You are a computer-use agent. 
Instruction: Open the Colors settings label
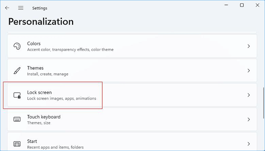[x=34, y=43]
